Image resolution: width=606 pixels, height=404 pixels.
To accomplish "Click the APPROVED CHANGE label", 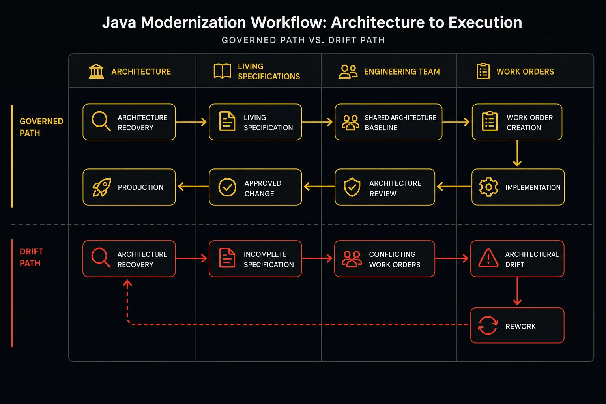I will pos(263,189).
